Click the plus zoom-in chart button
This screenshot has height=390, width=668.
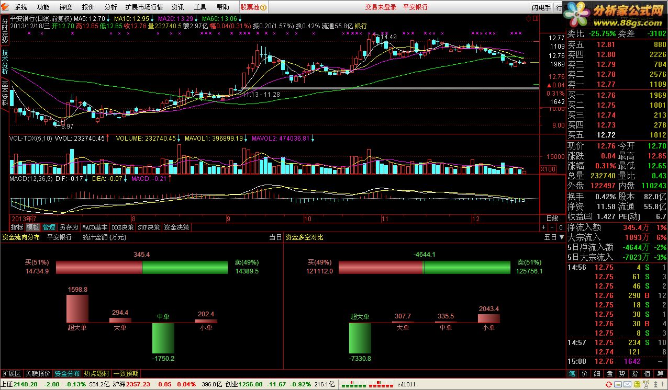click(x=544, y=227)
